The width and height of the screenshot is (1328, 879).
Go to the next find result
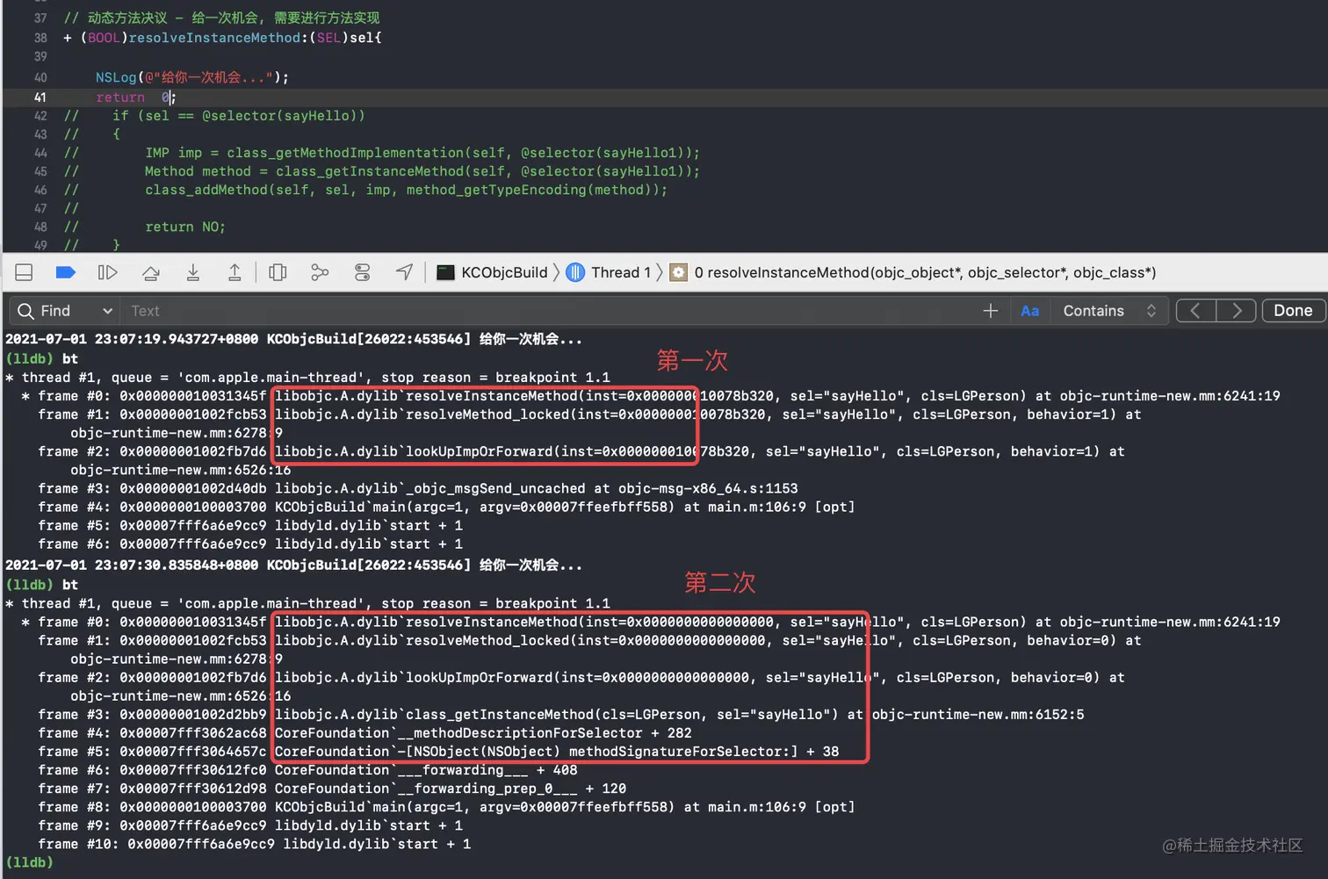click(x=1237, y=311)
